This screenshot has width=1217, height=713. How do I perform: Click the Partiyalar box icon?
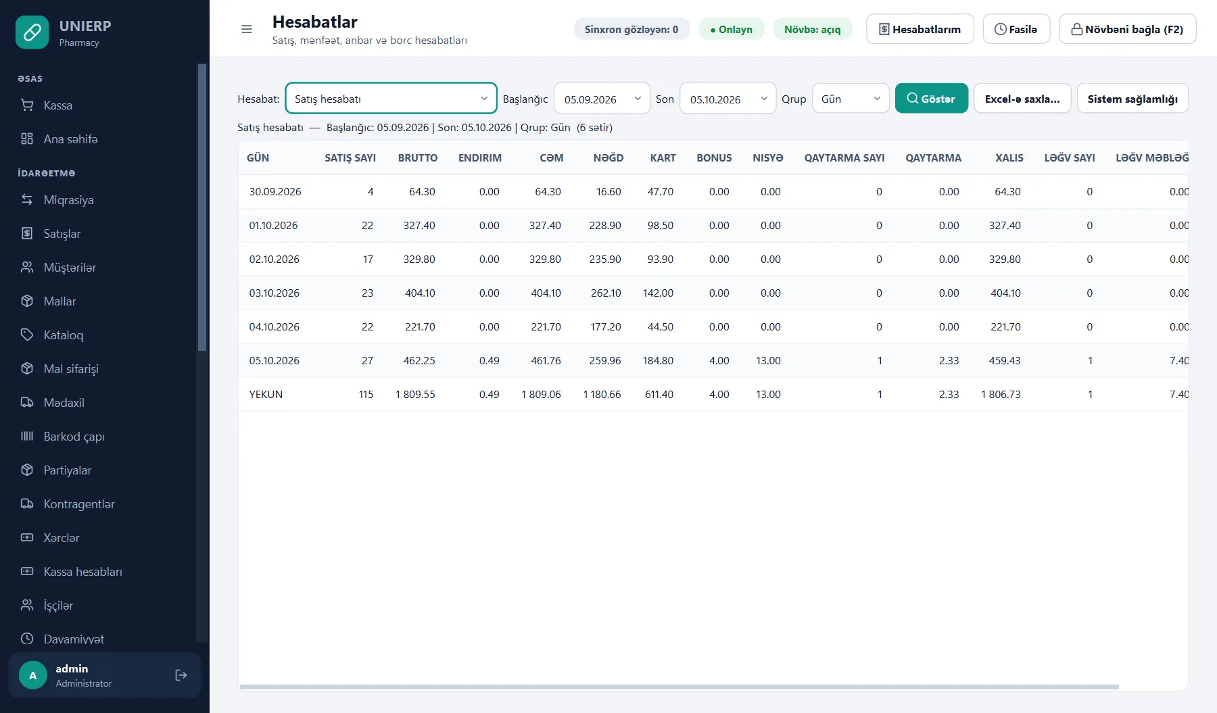point(27,470)
